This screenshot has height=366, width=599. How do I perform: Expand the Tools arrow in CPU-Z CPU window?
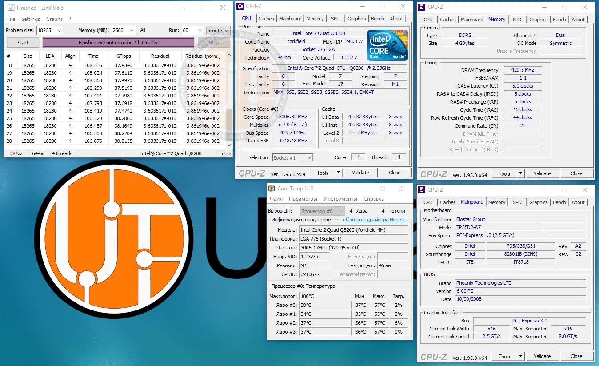pos(338,173)
